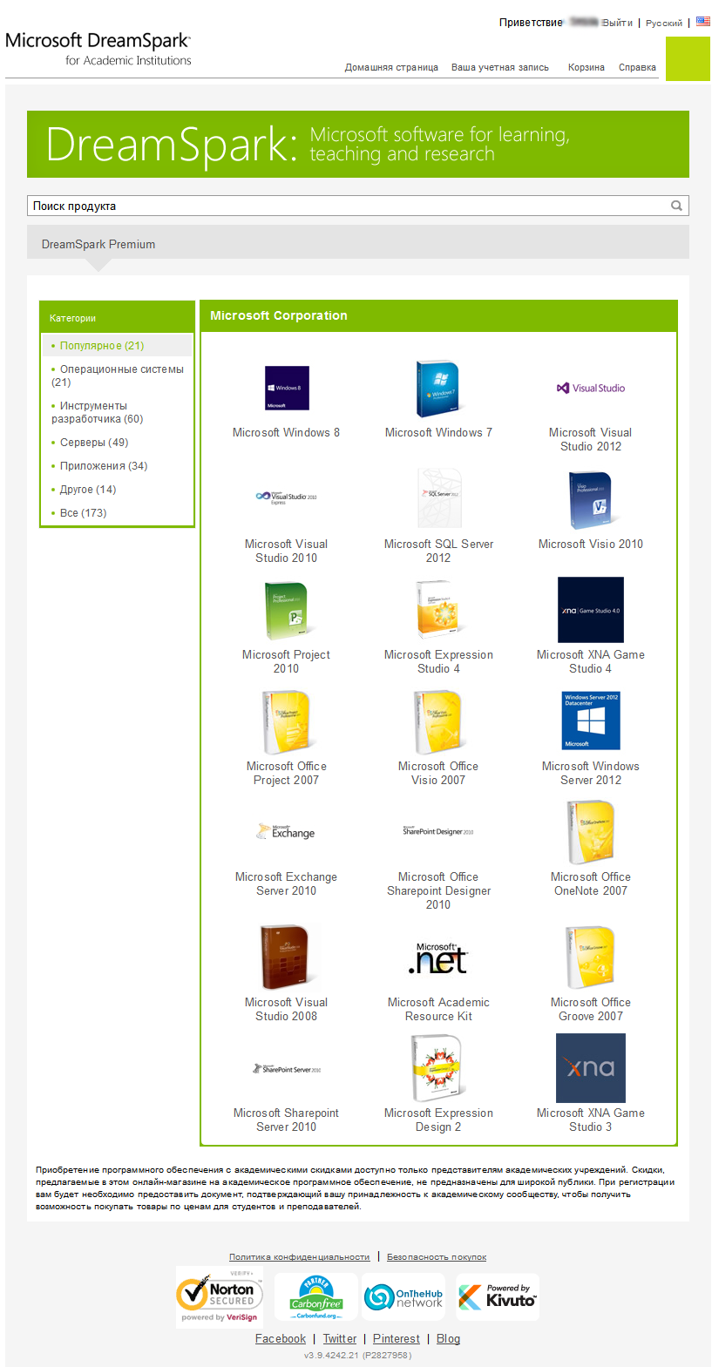
Task: Click the Поиск продукта search field
Action: pyautogui.click(x=349, y=206)
